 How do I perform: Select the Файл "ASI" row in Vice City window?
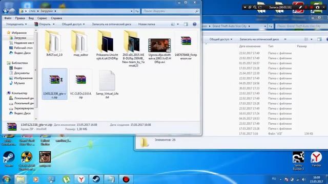click(x=265, y=133)
